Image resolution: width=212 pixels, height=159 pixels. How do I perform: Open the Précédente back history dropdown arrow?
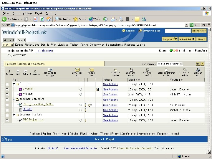point(21,19)
